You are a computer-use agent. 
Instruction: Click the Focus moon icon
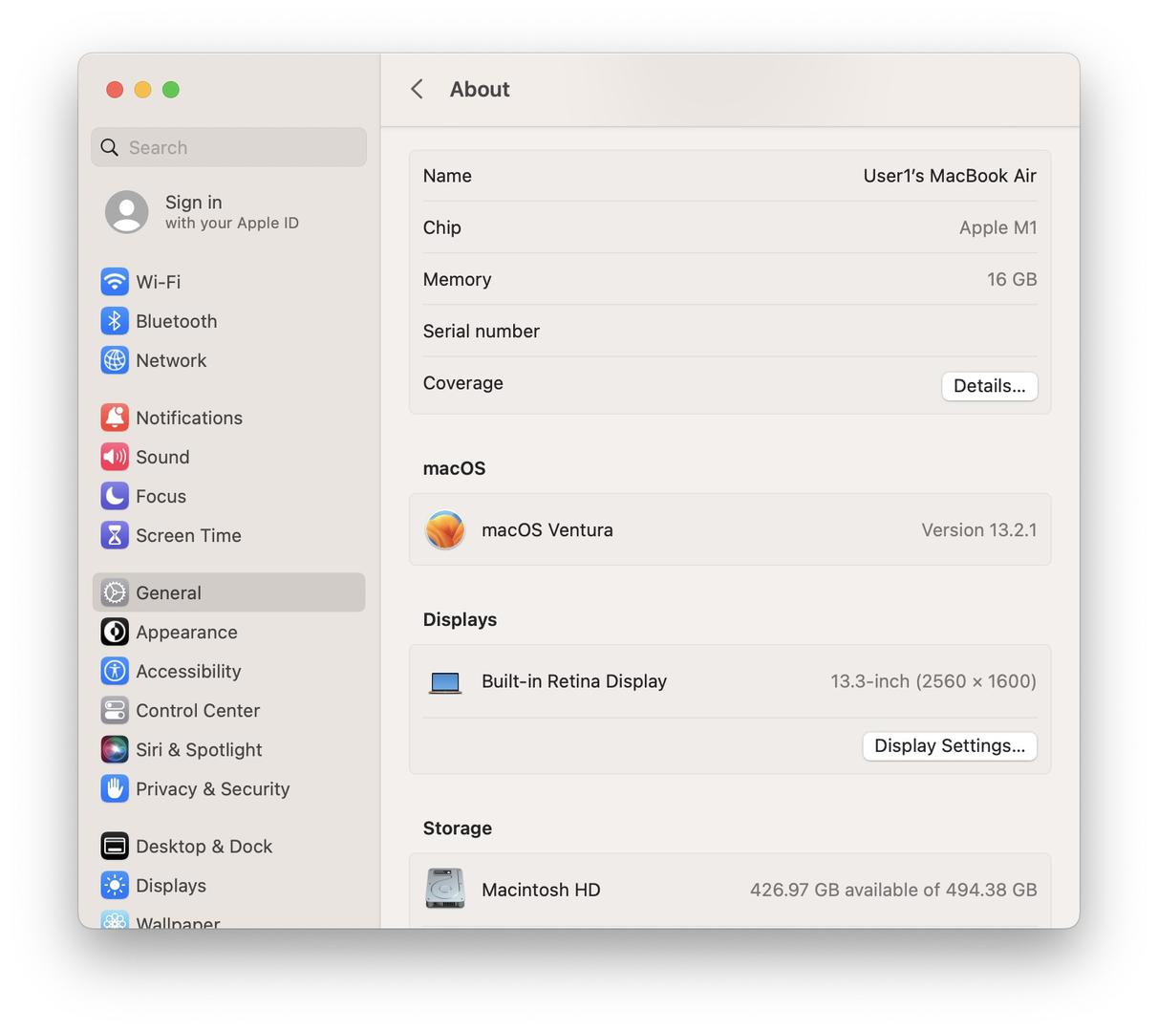(115, 496)
